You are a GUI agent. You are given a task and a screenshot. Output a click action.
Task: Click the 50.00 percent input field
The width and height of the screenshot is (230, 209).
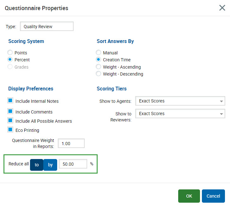tap(73, 164)
